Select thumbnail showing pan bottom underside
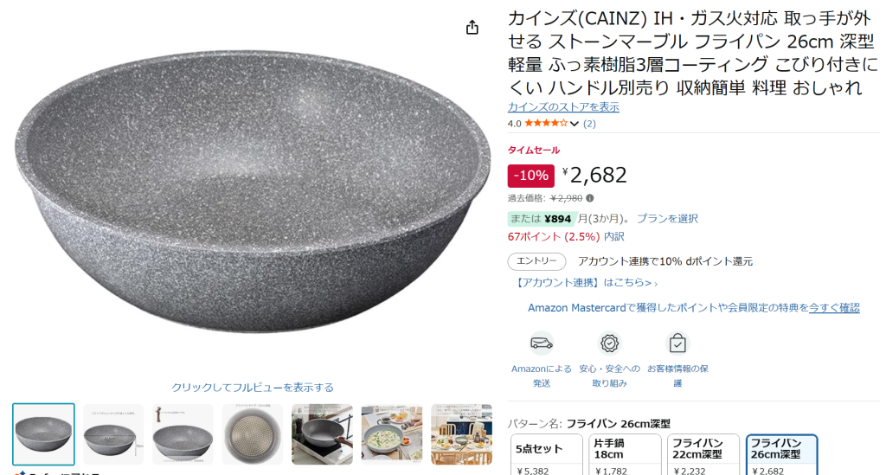Image resolution: width=886 pixels, height=475 pixels. click(x=253, y=434)
